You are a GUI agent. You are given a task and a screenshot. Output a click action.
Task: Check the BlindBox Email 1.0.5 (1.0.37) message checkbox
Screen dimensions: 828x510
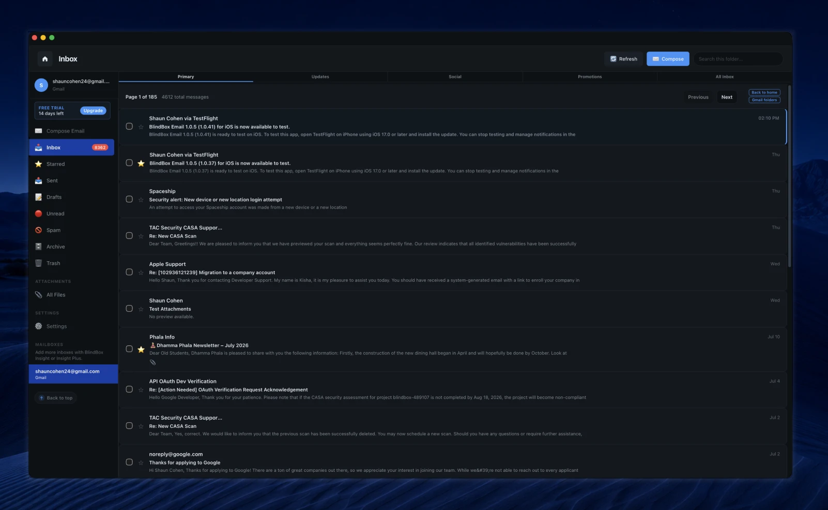[129, 163]
